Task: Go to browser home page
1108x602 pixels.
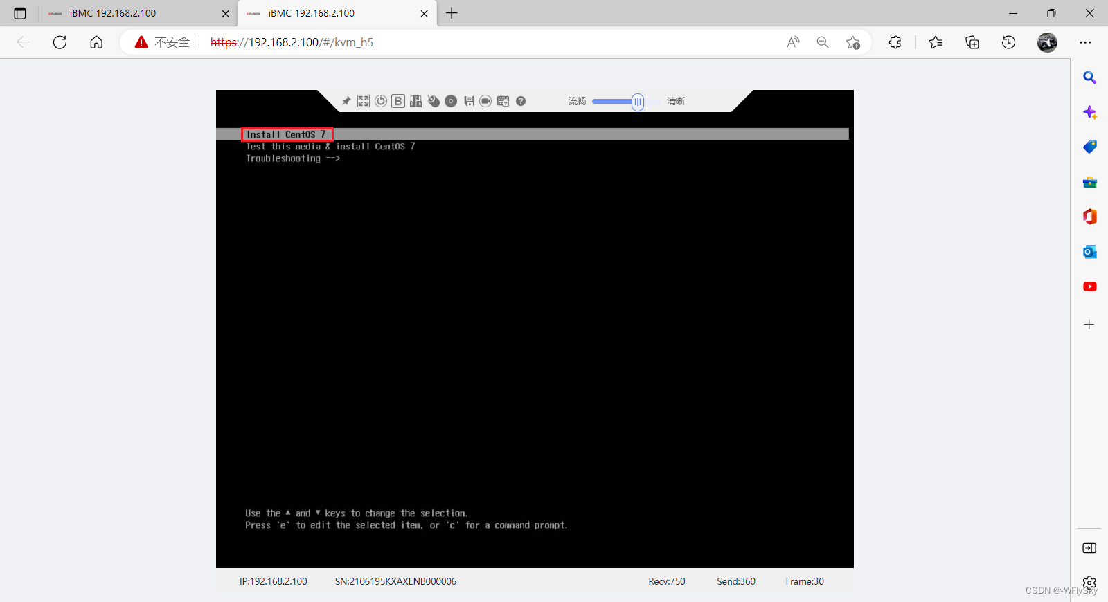Action: click(96, 42)
